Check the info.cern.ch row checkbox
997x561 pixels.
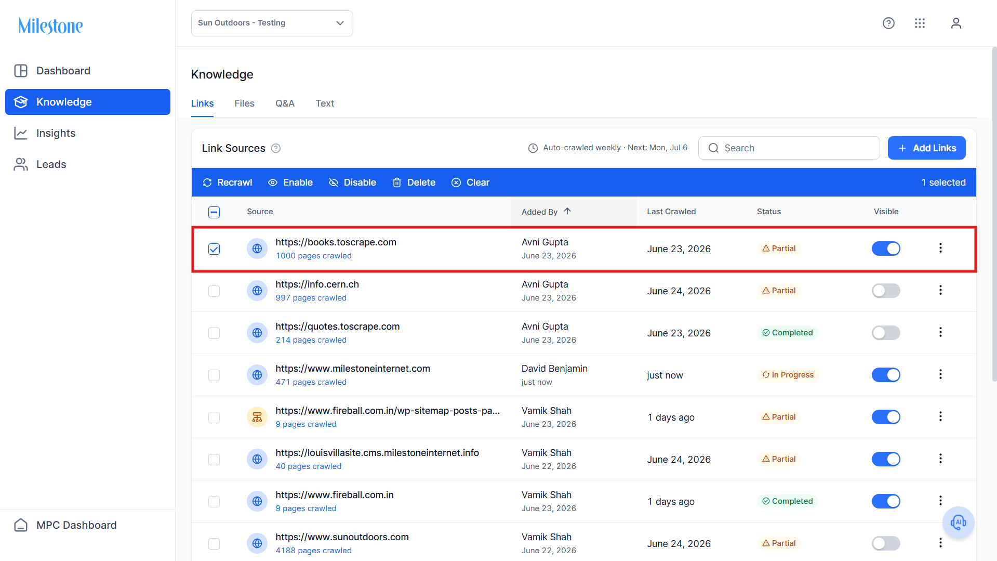click(214, 291)
